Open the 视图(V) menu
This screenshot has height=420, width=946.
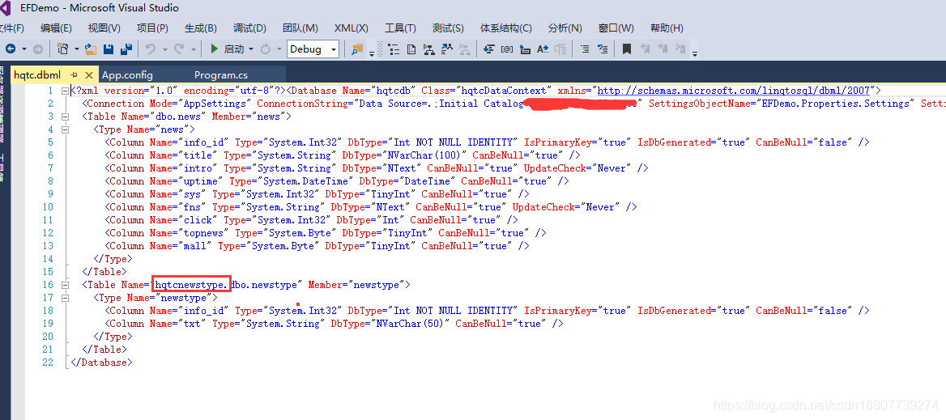point(104,28)
